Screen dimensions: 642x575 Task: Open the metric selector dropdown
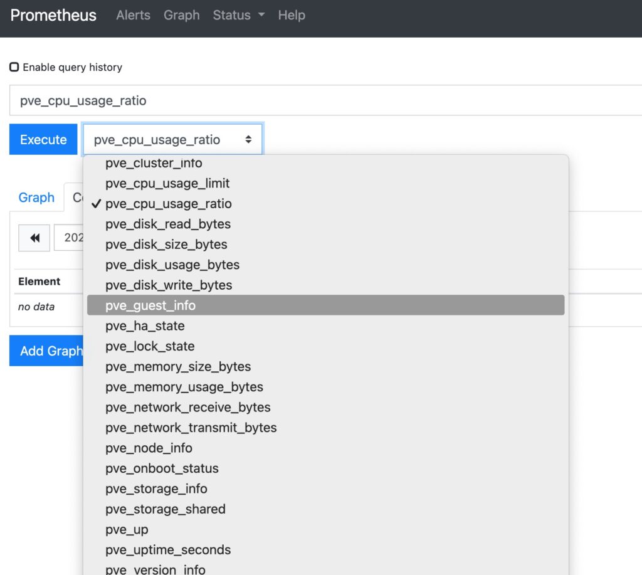pos(172,139)
